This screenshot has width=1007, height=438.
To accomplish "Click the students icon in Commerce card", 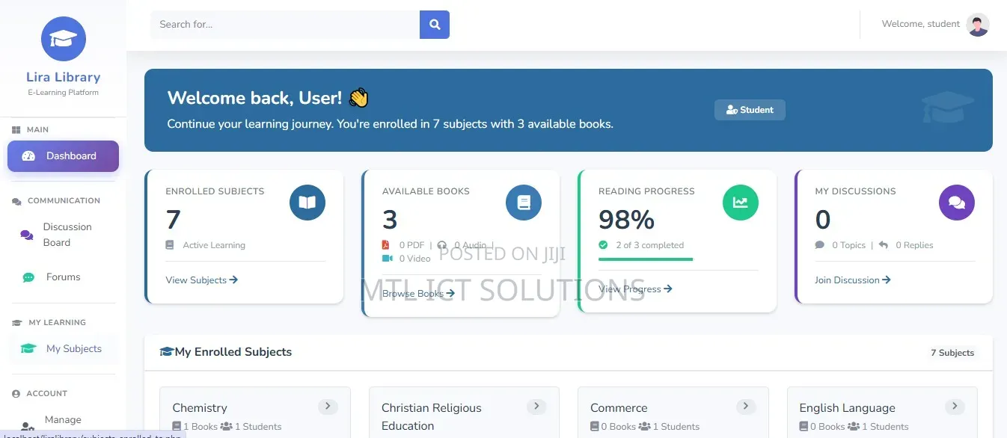I will coord(644,427).
